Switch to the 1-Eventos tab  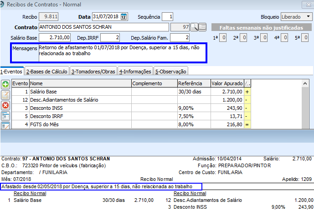11,72
